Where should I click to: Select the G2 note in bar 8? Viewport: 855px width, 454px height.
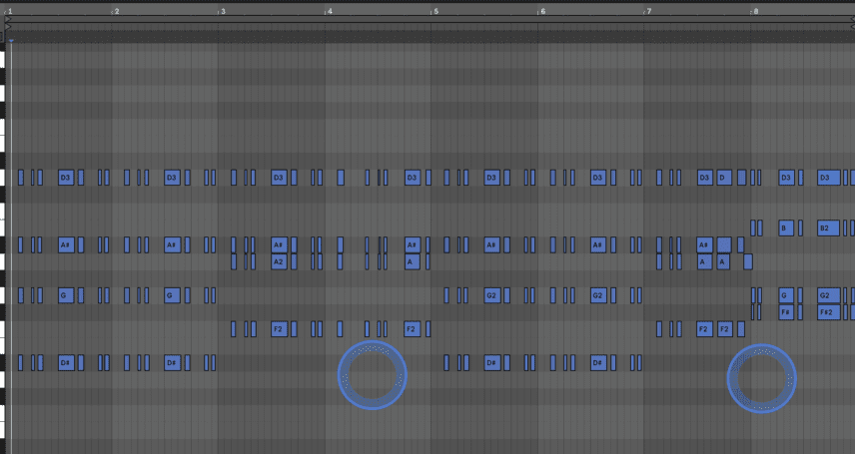click(828, 295)
